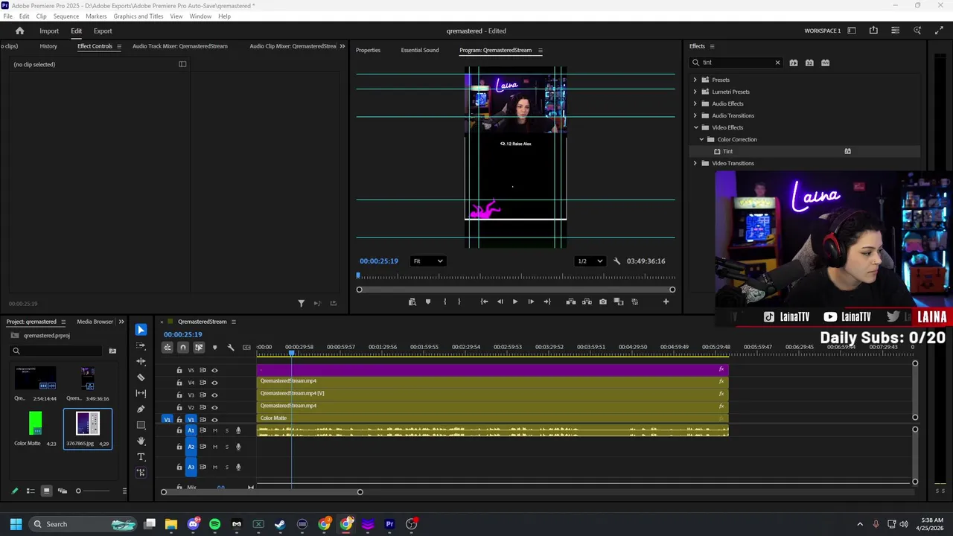Open Steam from the taskbar
Screen dimensions: 953x536
tap(280, 524)
